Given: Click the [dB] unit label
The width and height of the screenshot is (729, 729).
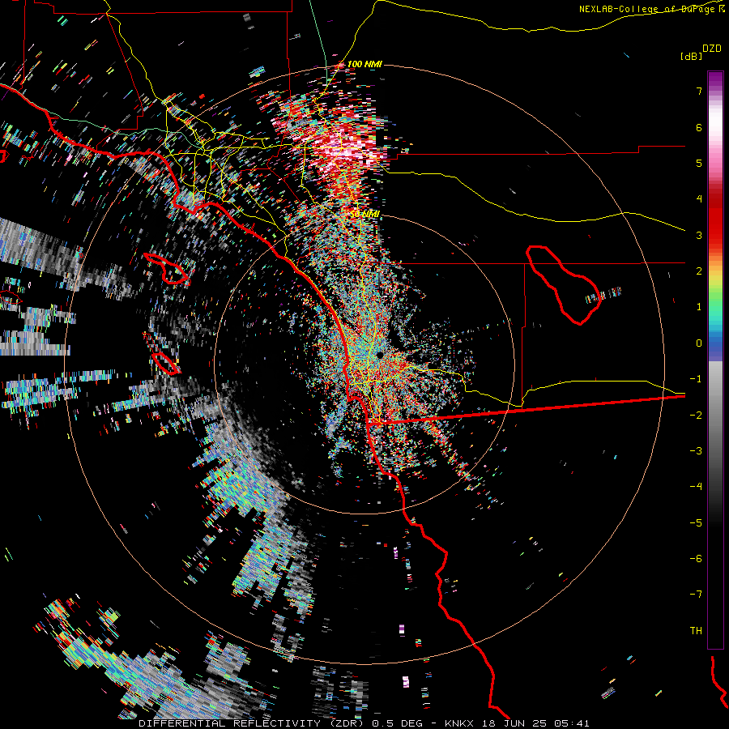Looking at the screenshot, I should 691,56.
